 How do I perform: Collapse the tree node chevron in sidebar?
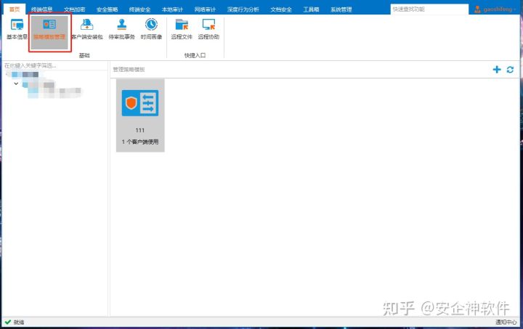[x=16, y=84]
